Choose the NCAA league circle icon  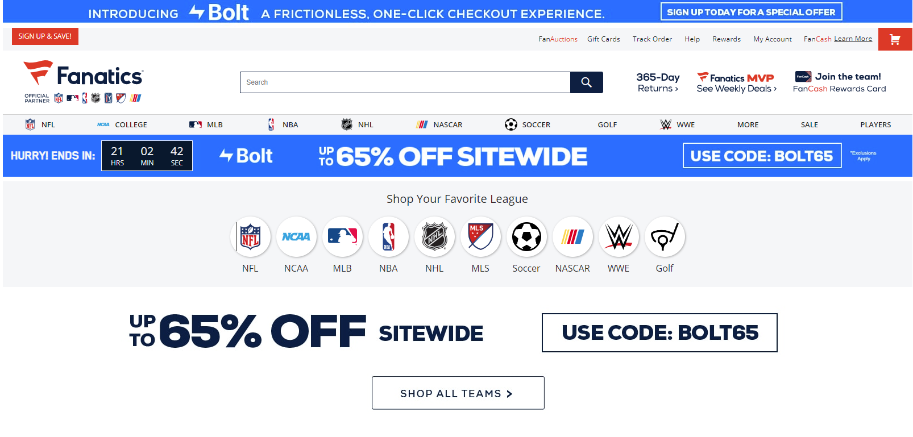point(296,237)
